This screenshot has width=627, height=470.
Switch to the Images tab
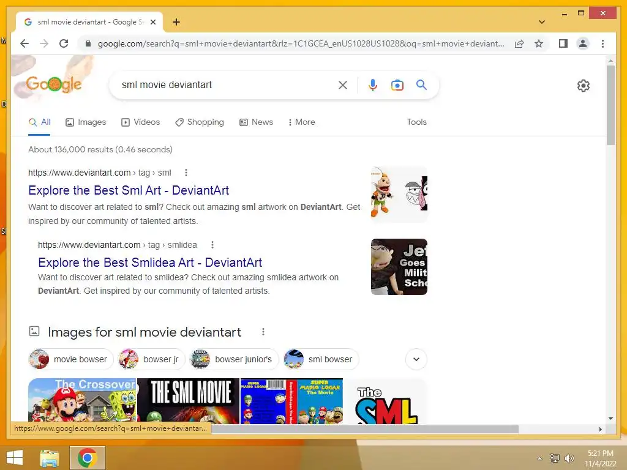coord(86,122)
